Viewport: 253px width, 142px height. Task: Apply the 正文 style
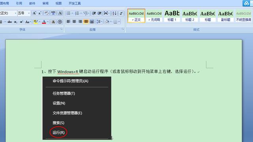coord(136,16)
